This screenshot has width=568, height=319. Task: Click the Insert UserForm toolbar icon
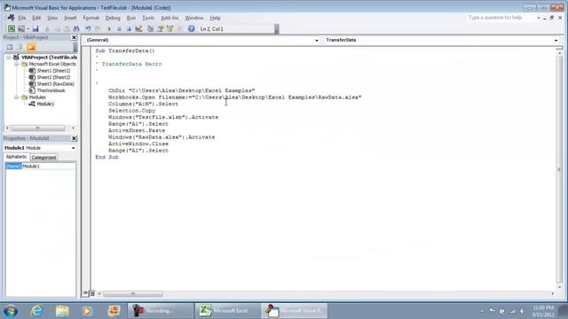21,28
